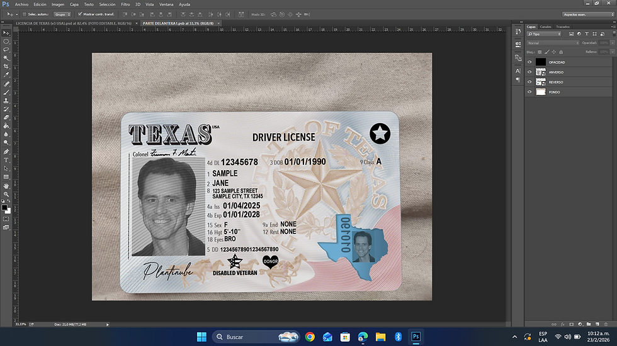This screenshot has height=346, width=617.
Task: Select the Pen tool
Action: pos(6,152)
